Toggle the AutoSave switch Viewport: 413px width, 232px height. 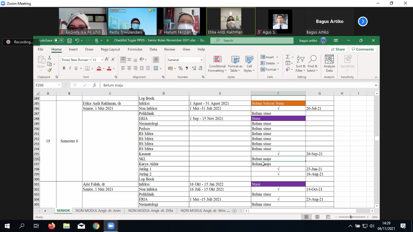click(x=59, y=41)
